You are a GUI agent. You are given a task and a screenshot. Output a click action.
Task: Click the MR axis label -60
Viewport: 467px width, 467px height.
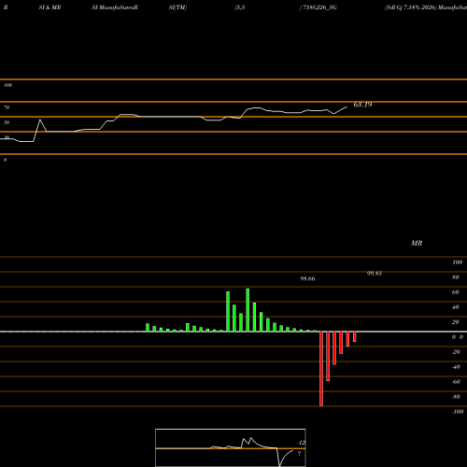click(x=456, y=382)
